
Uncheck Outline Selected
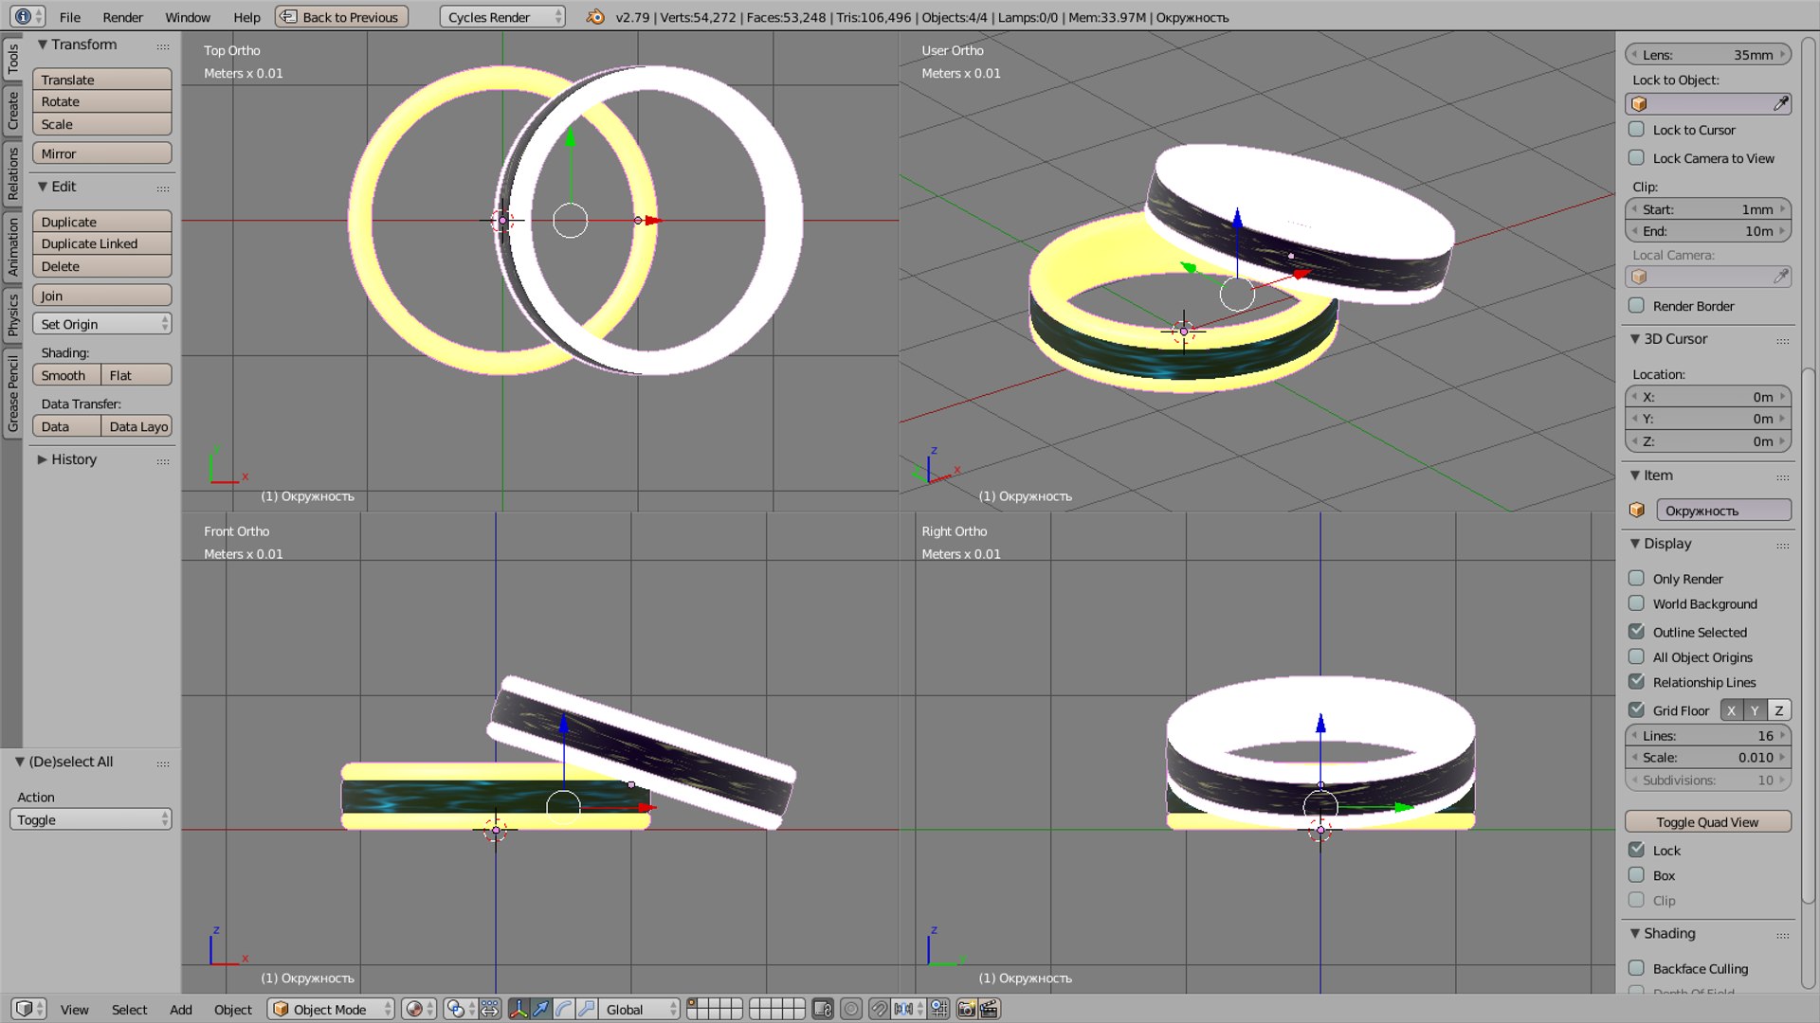(1636, 632)
